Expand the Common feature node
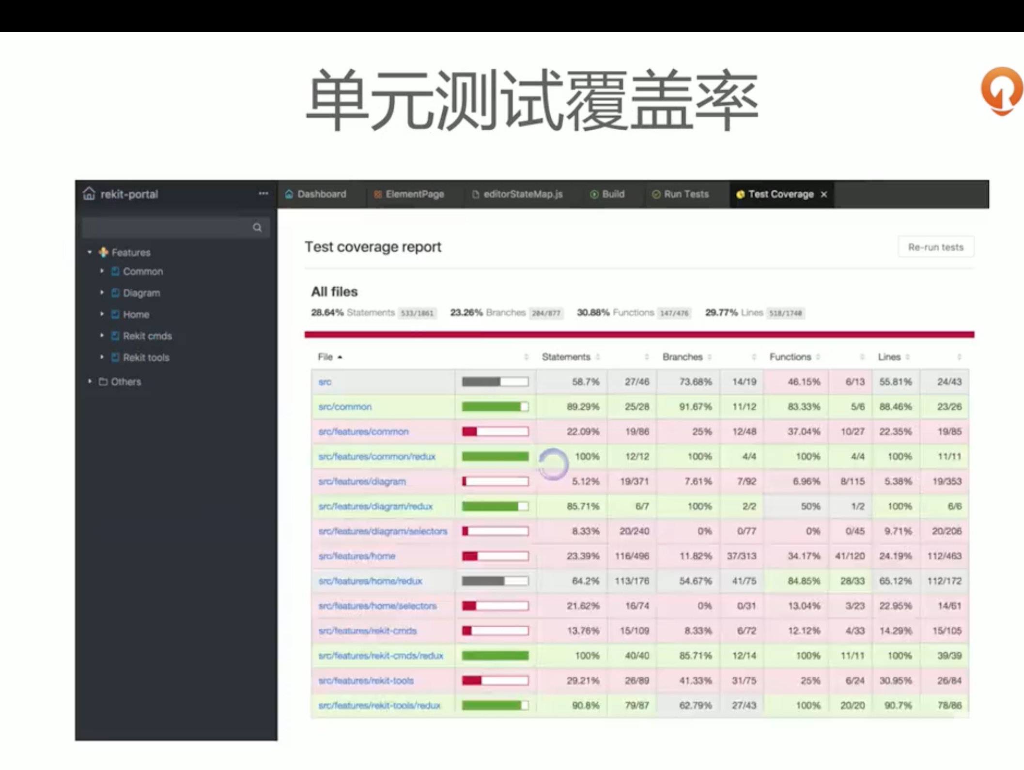Screen dimensions: 1024x770 pos(102,271)
